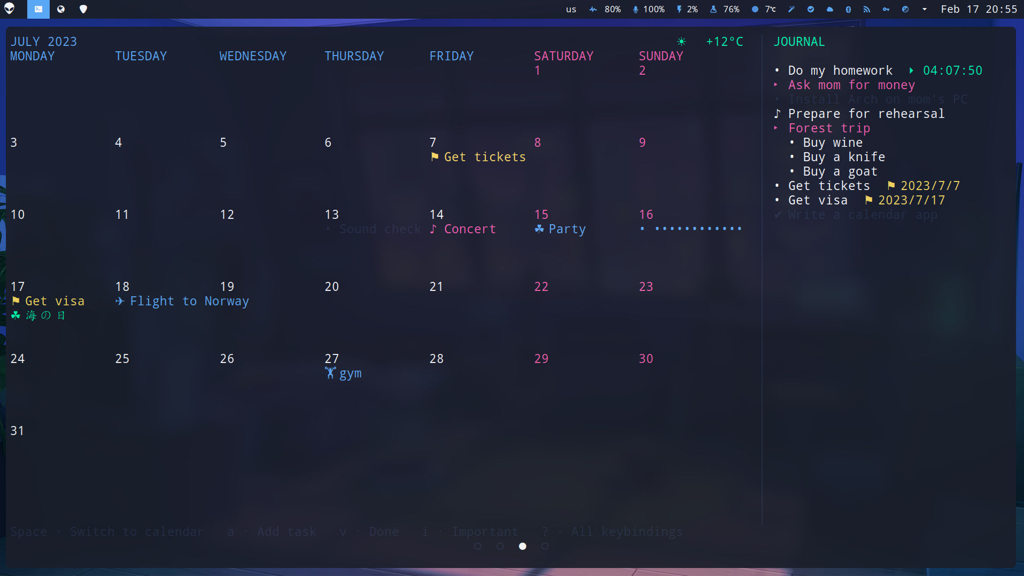Mark the Do my homework journal entry done
The image size is (1024, 576).
pyautogui.click(x=778, y=70)
